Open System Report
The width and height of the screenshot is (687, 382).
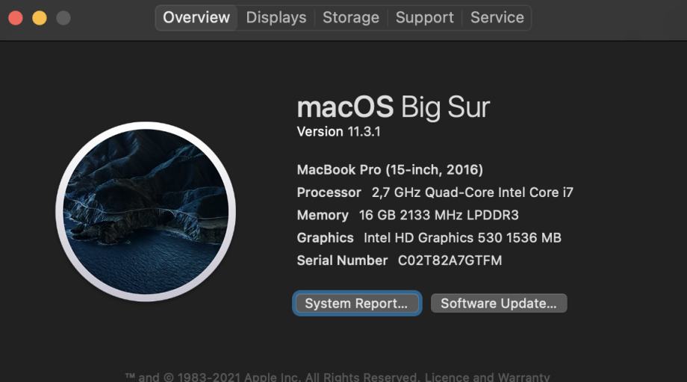(357, 303)
